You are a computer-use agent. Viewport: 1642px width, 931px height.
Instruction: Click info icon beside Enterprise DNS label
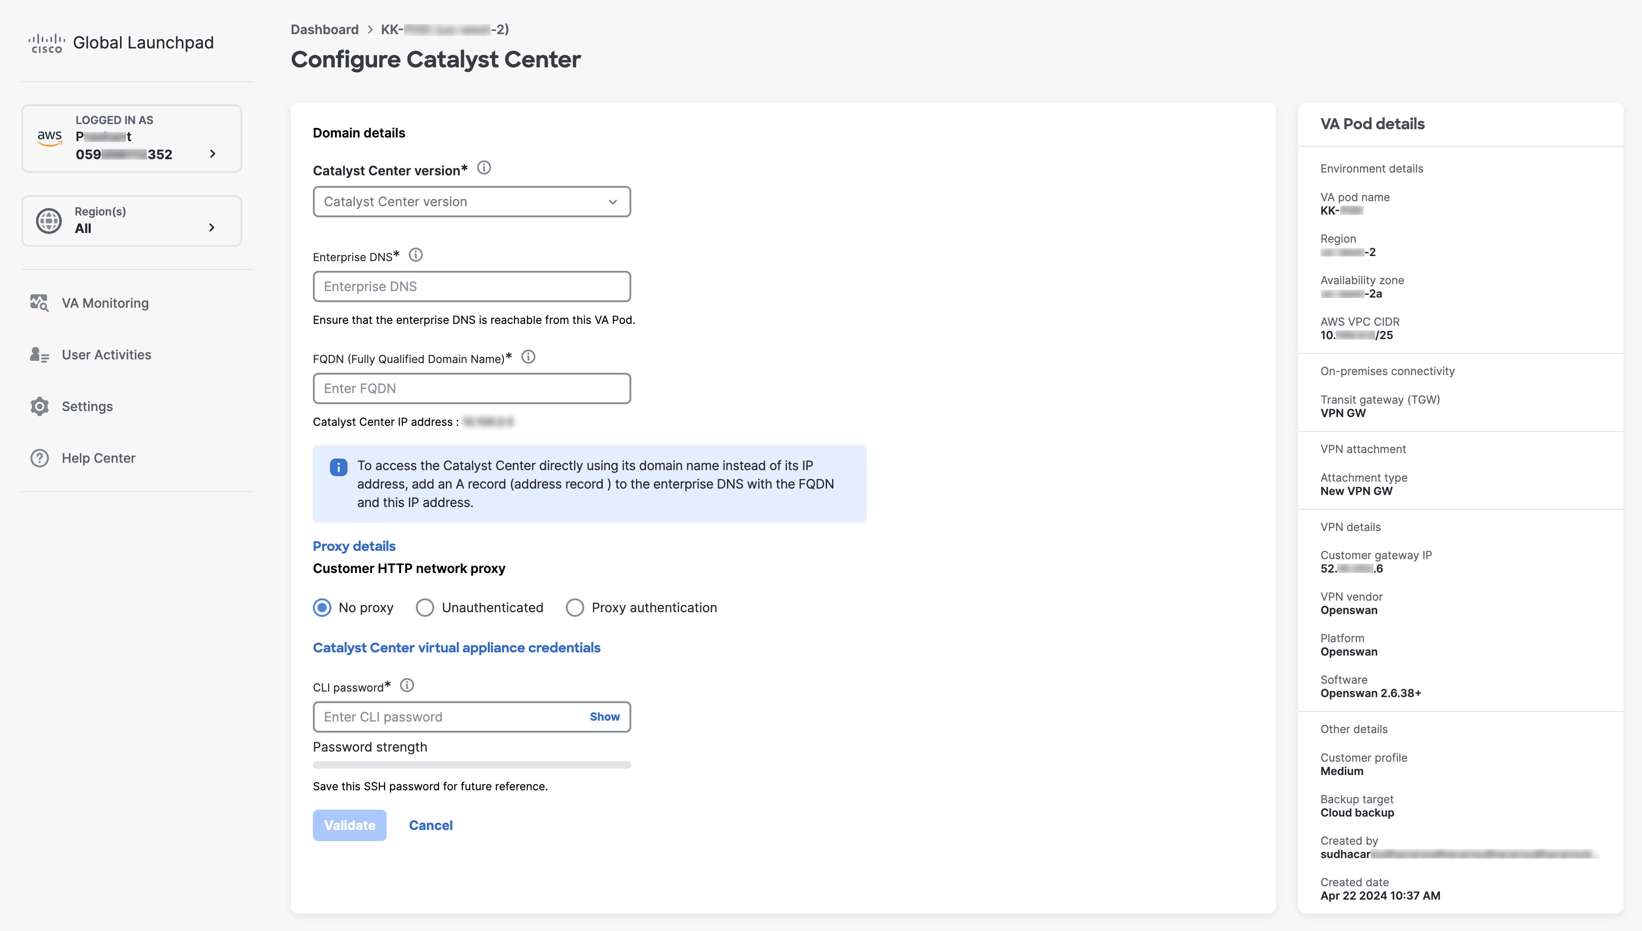(x=416, y=255)
